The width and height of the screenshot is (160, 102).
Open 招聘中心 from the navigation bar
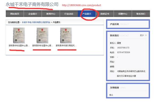[x=123, y=14]
